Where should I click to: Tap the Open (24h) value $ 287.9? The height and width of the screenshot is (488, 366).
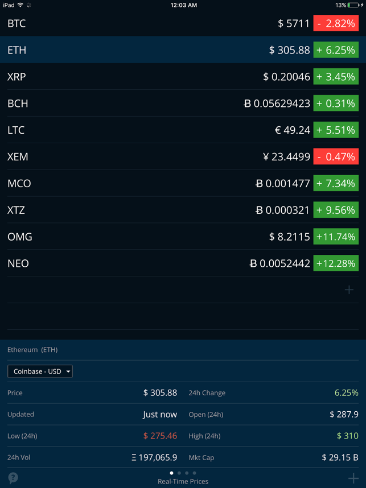tap(344, 414)
